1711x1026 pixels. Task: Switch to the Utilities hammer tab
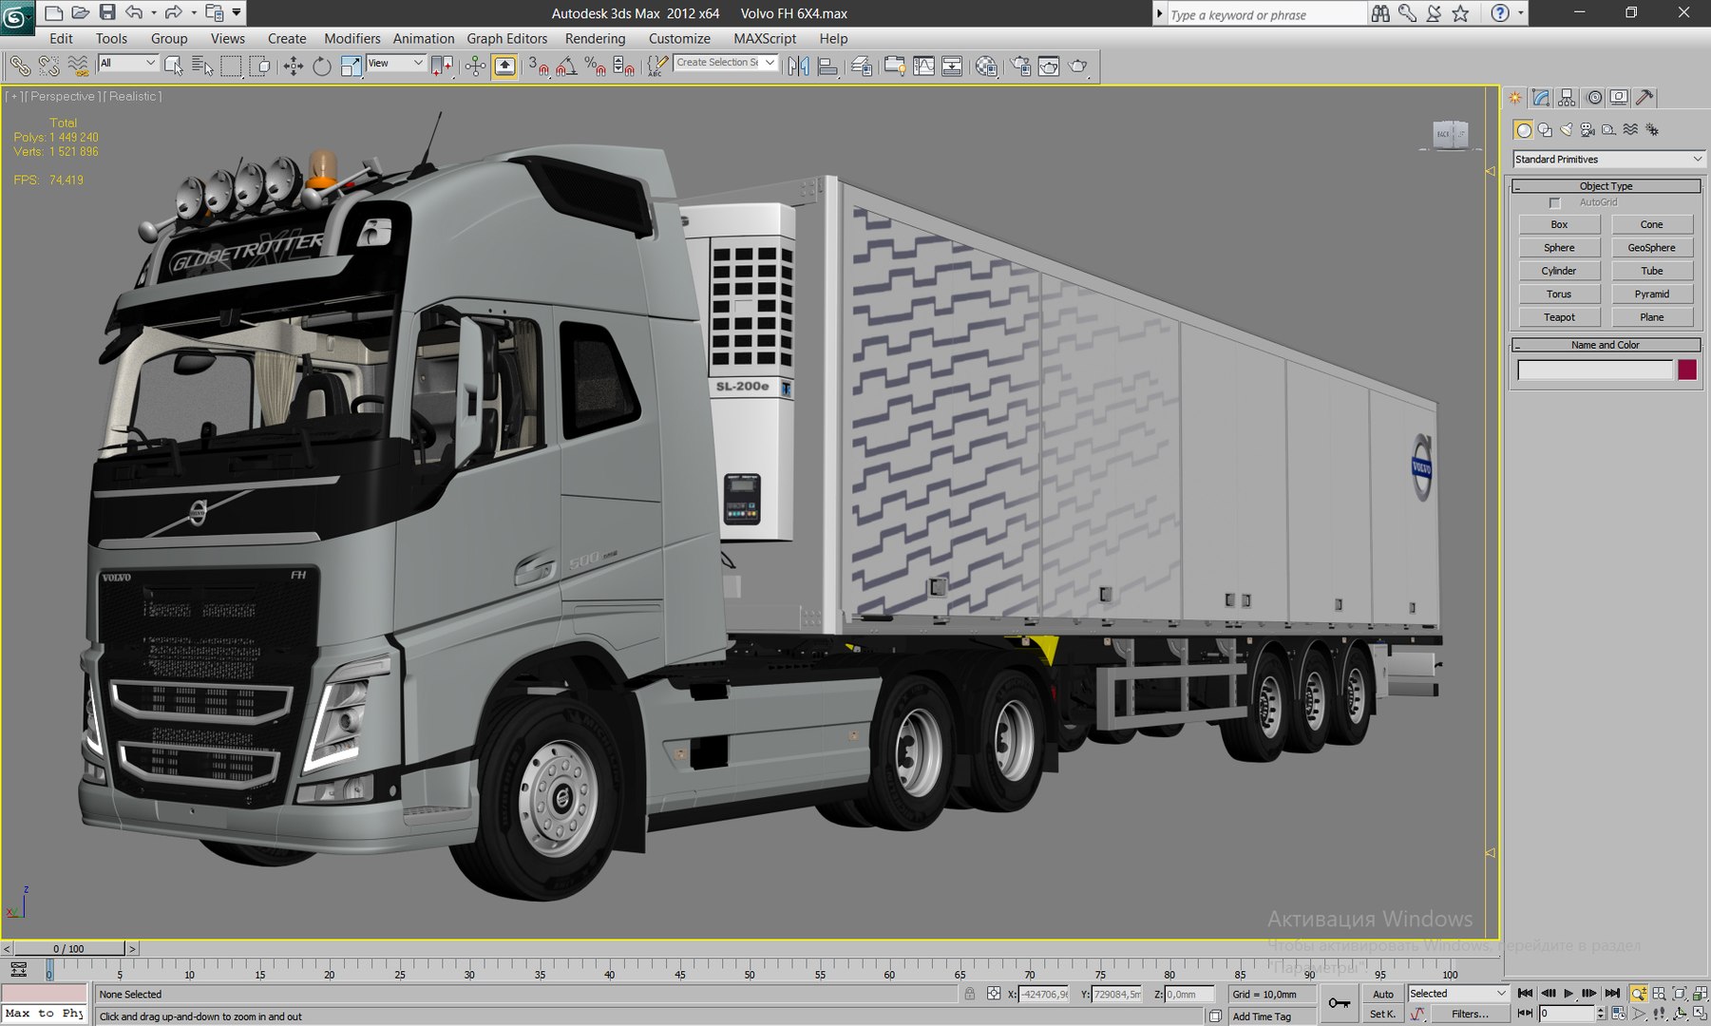[1644, 97]
